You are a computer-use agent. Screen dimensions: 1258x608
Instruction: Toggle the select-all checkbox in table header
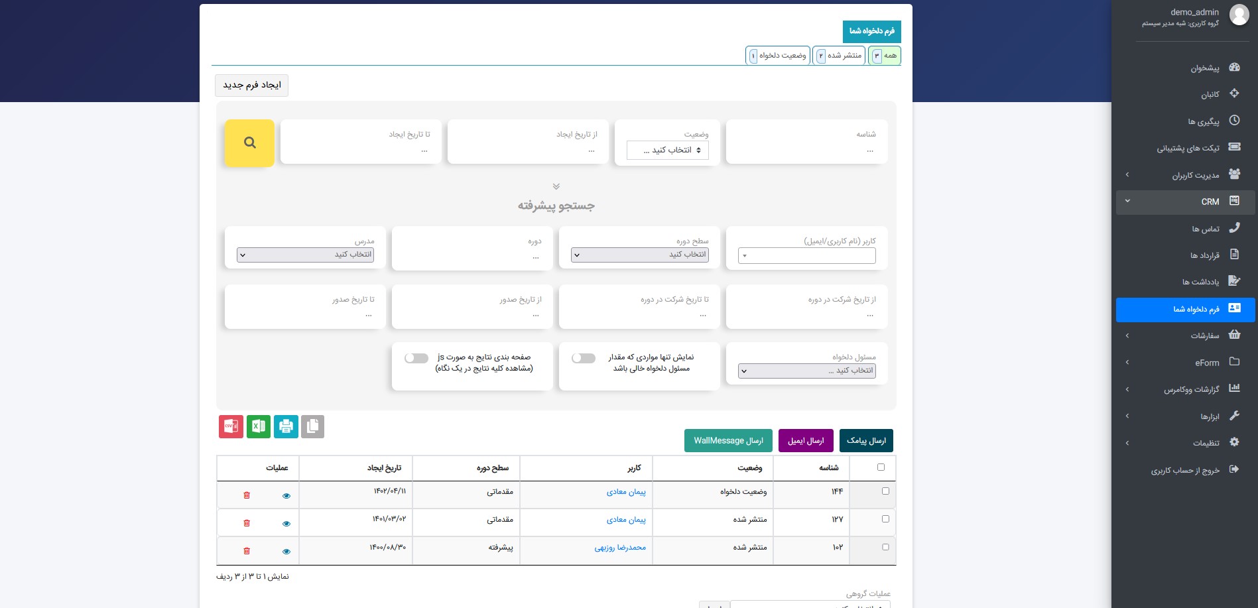pos(881,467)
